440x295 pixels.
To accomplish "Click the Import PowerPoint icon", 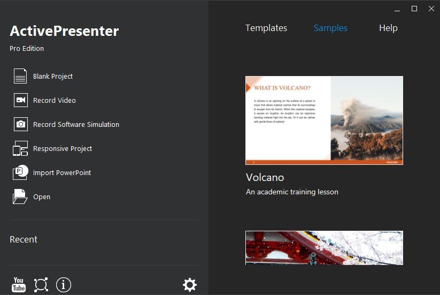I will pyautogui.click(x=20, y=172).
